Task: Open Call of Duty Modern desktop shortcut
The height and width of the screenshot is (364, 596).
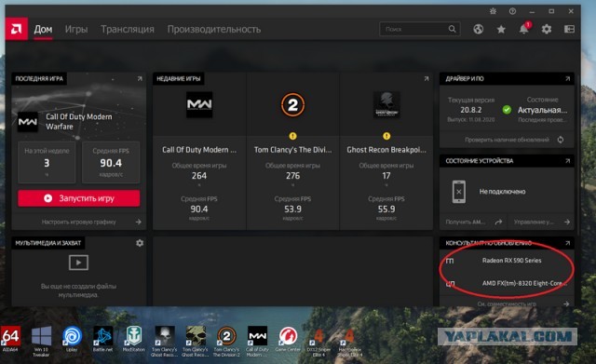Action: (x=257, y=341)
